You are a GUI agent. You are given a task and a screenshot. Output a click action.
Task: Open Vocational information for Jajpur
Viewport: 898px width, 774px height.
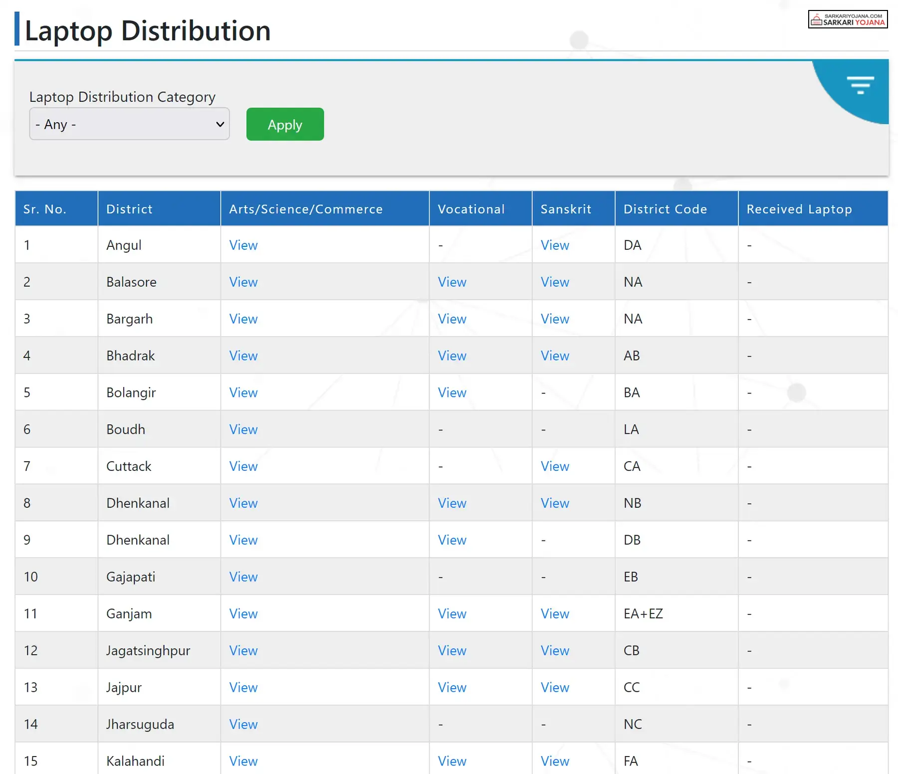451,687
